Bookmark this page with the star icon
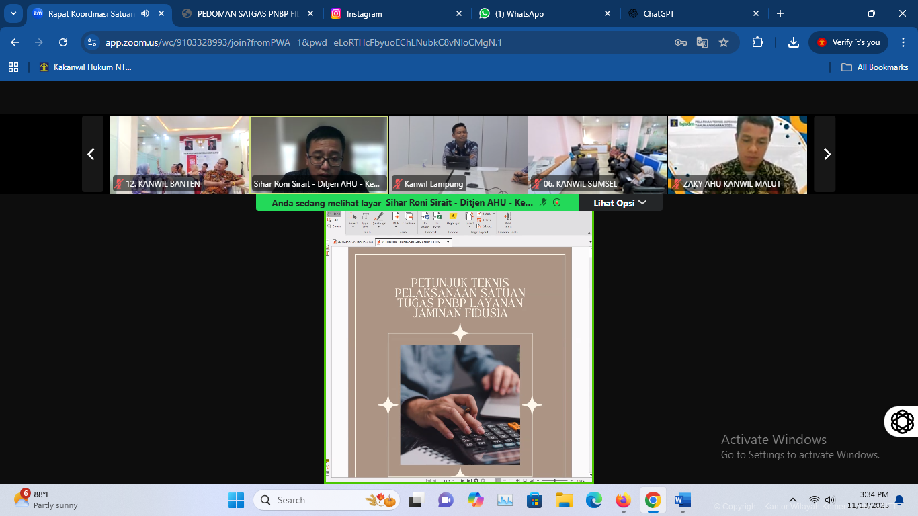The height and width of the screenshot is (516, 918). tap(724, 42)
